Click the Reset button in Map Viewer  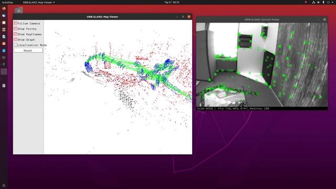[28, 50]
